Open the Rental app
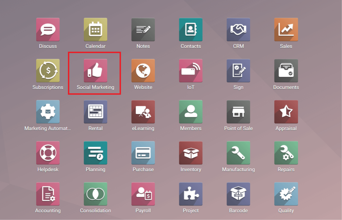Screen dimensions: 342x220 point(96,112)
